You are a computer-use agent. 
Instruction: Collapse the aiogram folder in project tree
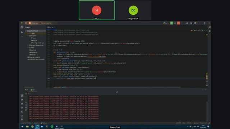coord(28,36)
